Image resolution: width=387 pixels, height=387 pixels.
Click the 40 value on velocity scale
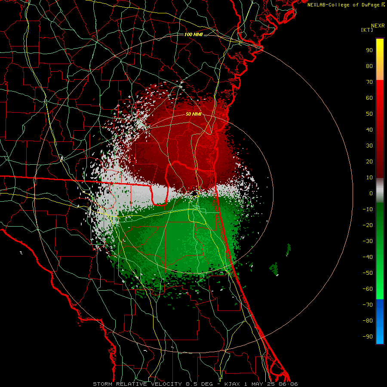coord(369,129)
